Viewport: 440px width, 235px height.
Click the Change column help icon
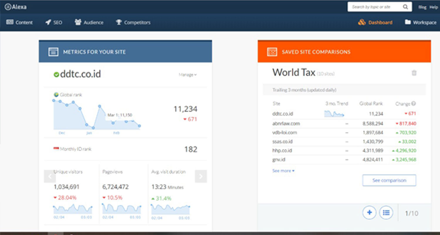point(414,104)
